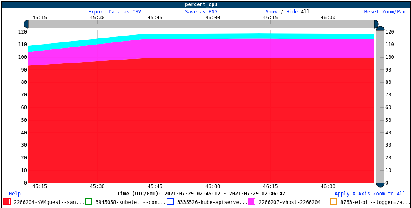
Task: Click Reset Zoom/Pan link
Action: 385,12
